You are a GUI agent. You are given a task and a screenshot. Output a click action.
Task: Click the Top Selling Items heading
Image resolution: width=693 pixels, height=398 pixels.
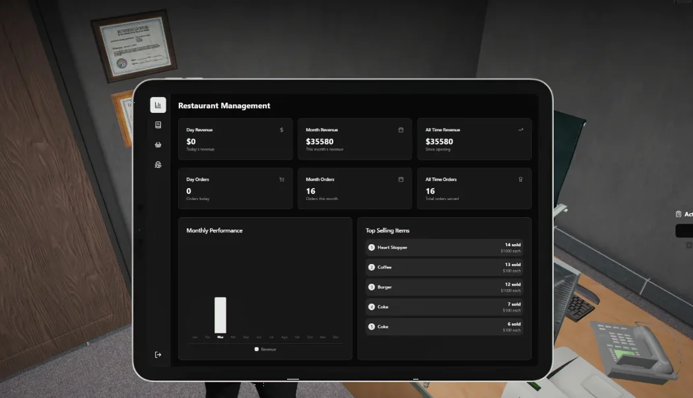[x=387, y=230]
